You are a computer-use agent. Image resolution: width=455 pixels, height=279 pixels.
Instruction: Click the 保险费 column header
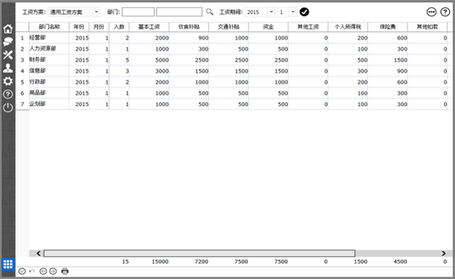tap(388, 27)
